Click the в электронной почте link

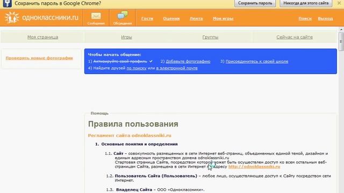click(177, 68)
